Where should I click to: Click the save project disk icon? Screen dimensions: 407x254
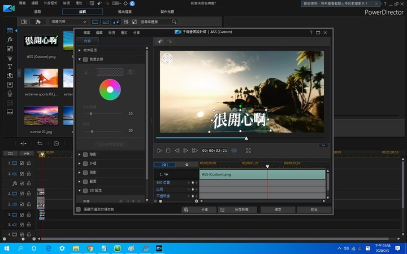92,3
